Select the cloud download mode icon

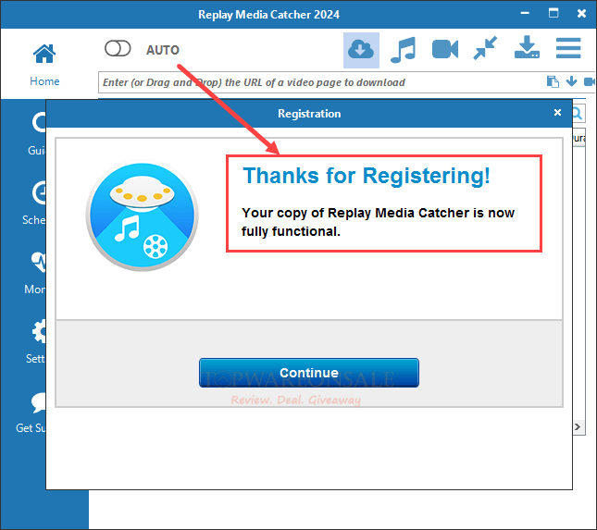[361, 50]
